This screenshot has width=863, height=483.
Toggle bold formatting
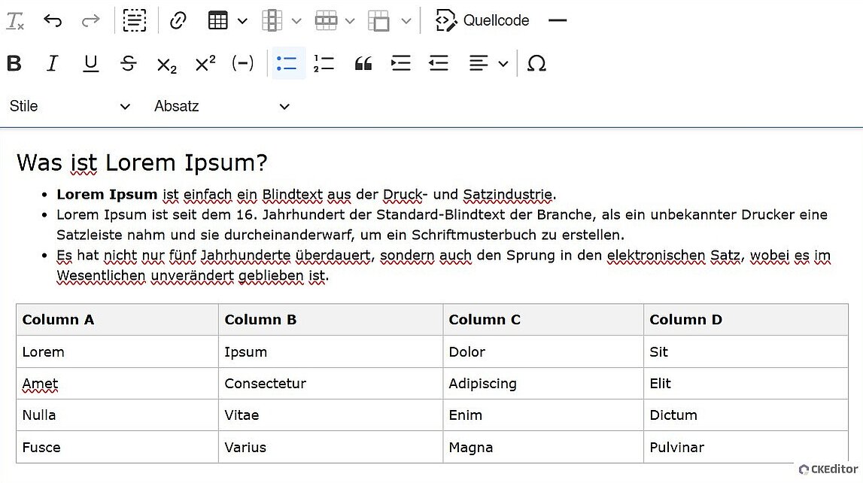pyautogui.click(x=14, y=63)
